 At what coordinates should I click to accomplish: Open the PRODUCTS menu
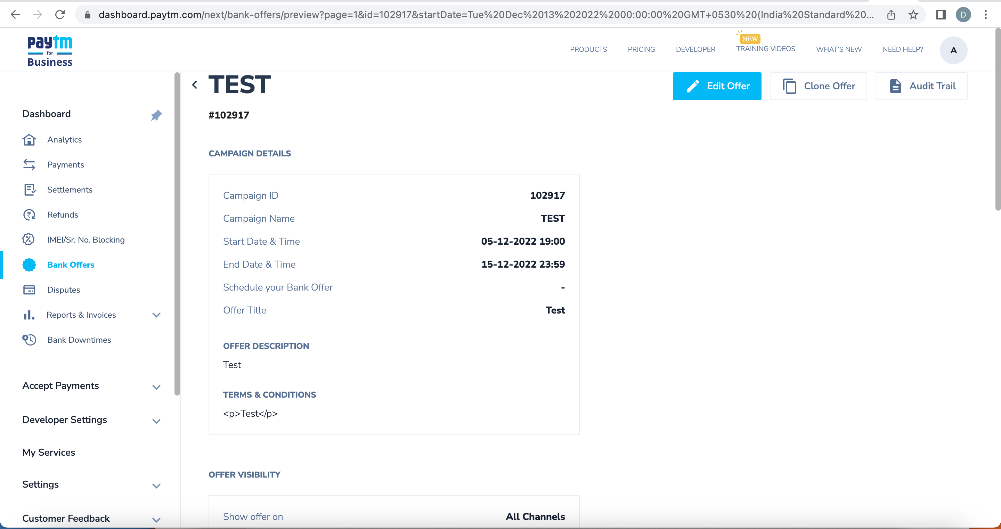point(588,49)
